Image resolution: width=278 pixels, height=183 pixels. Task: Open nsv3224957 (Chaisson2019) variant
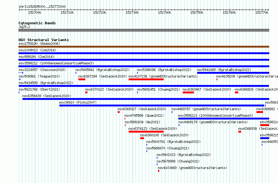tap(42, 70)
